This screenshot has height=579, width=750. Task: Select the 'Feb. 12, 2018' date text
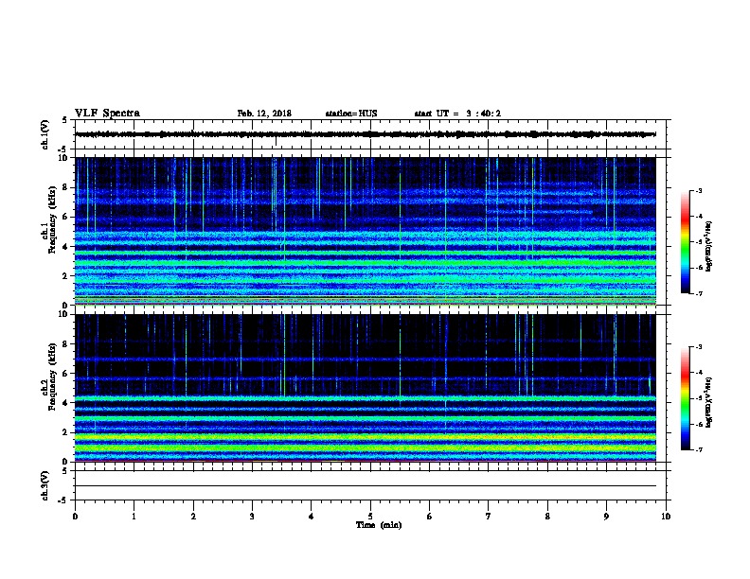coord(264,114)
